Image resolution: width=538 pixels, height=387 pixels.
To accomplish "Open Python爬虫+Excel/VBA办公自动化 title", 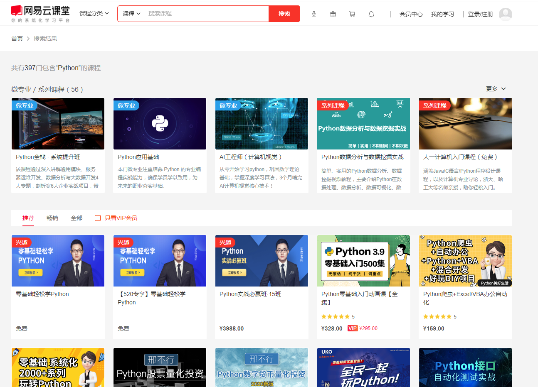I will [465, 298].
